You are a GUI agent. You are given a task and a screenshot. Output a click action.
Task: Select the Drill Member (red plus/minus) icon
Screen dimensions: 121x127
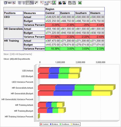coord(42,3)
